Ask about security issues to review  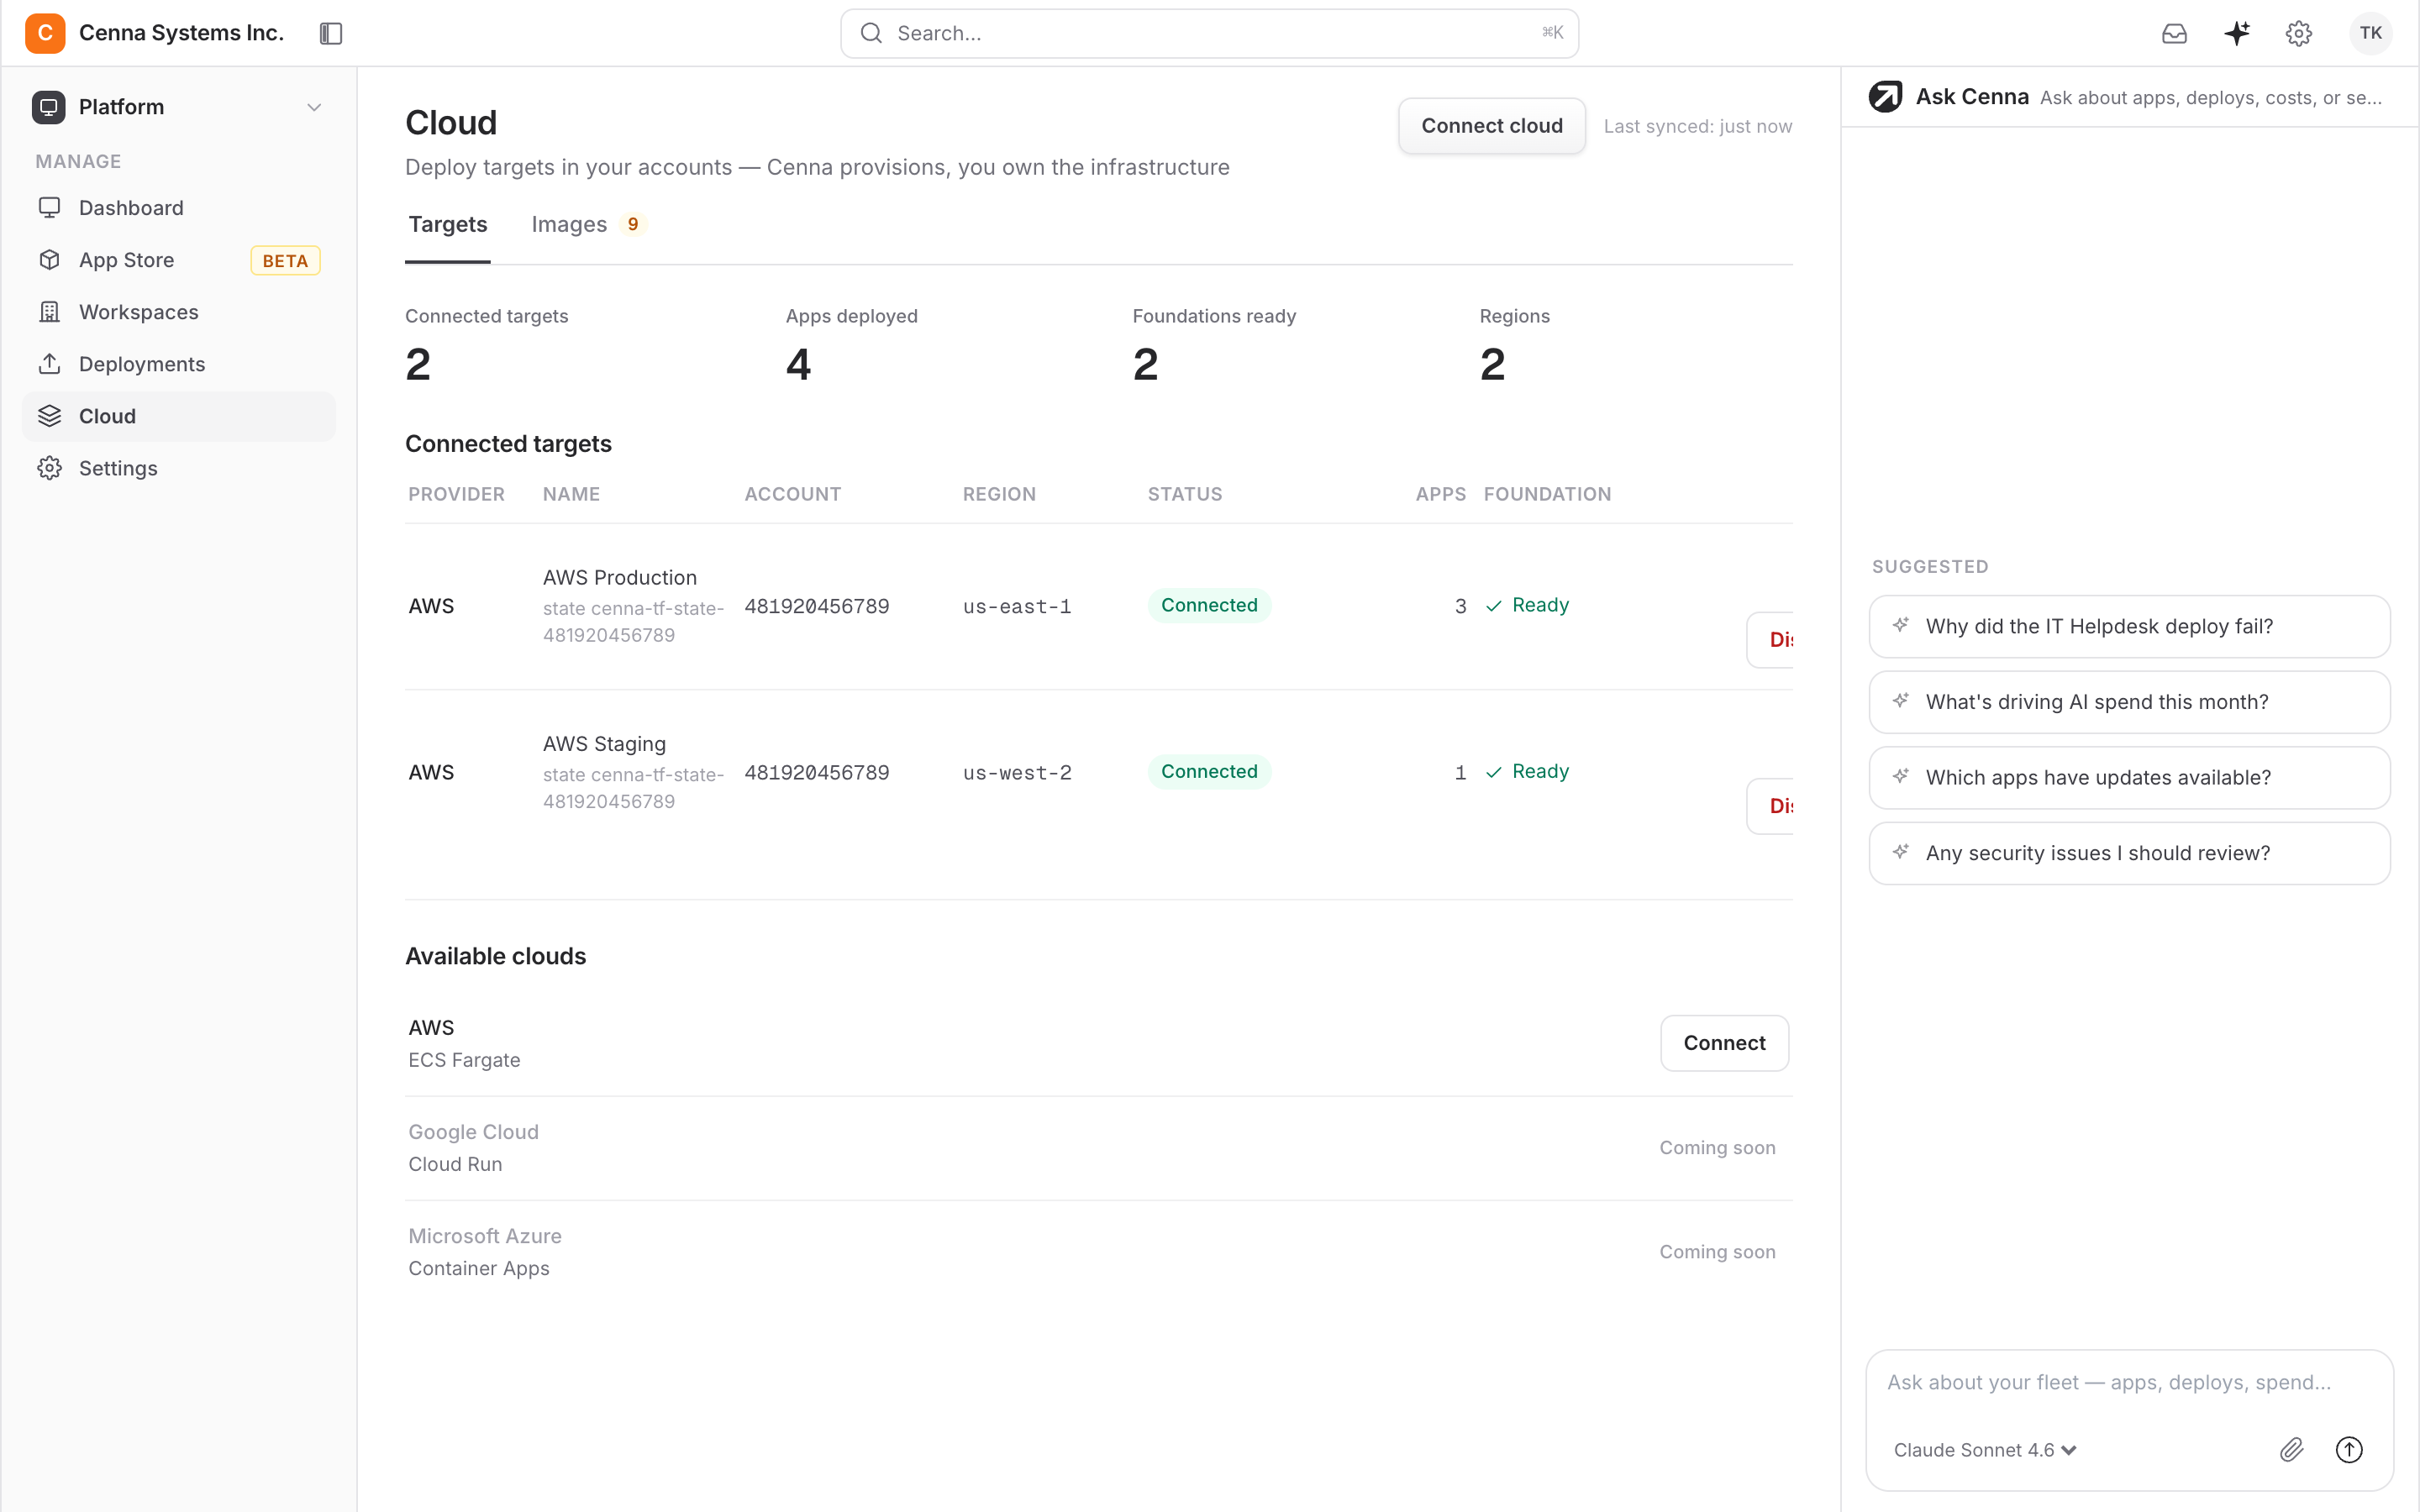coord(2129,853)
